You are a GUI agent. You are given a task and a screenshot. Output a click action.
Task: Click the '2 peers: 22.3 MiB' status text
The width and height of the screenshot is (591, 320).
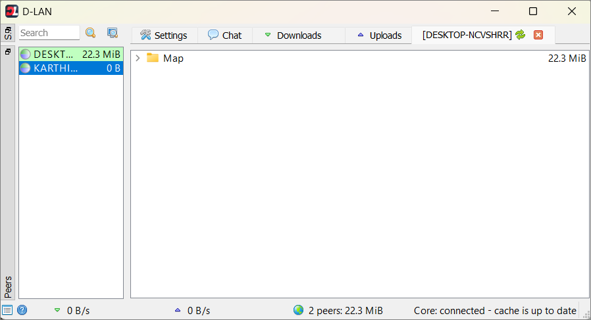[346, 311]
